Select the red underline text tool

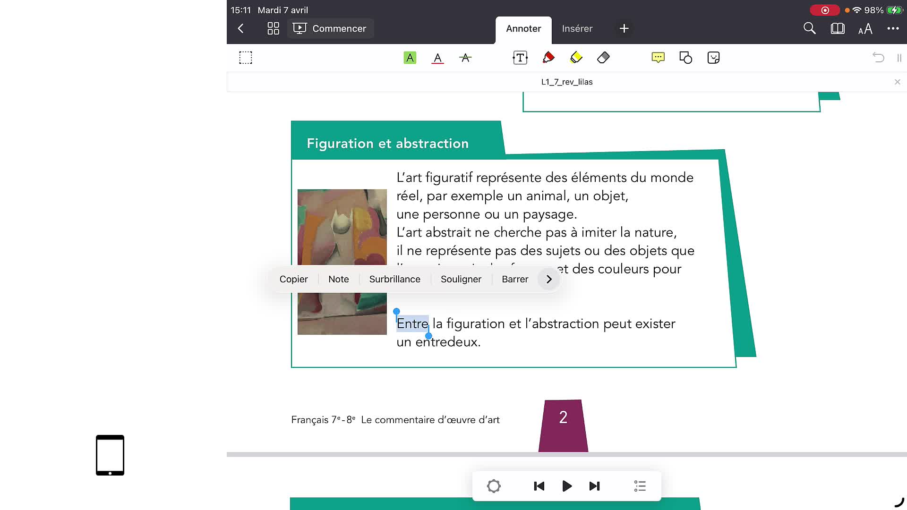pyautogui.click(x=437, y=58)
